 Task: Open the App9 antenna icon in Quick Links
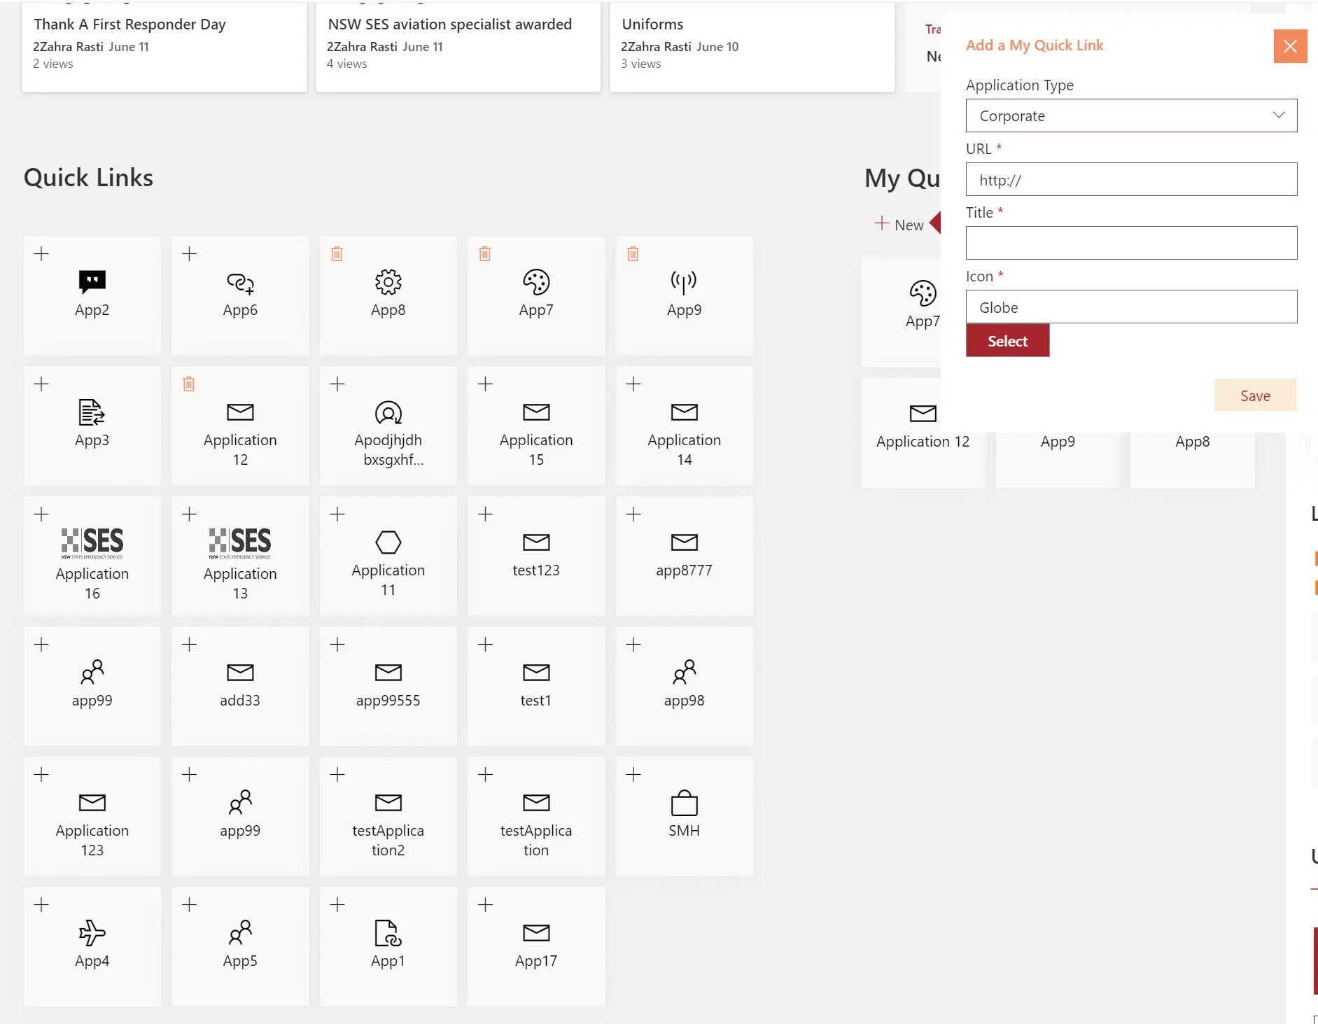pyautogui.click(x=684, y=282)
